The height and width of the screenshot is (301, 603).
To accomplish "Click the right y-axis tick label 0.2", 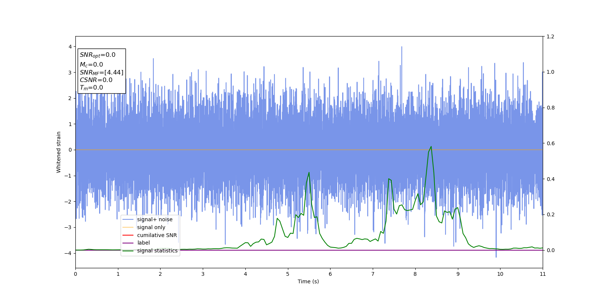I will 550,214.
